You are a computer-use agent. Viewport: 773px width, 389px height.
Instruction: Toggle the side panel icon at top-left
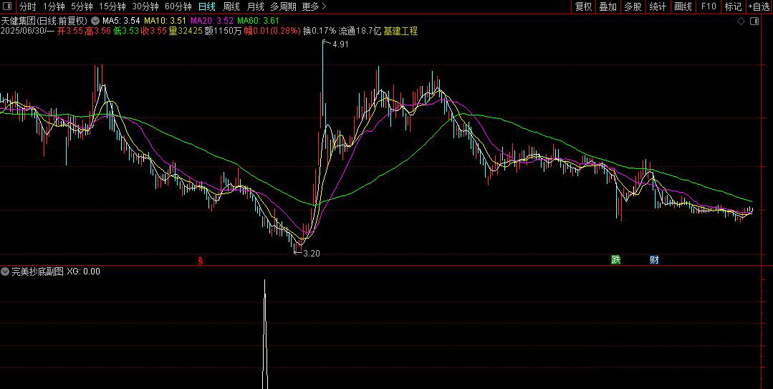coord(7,6)
